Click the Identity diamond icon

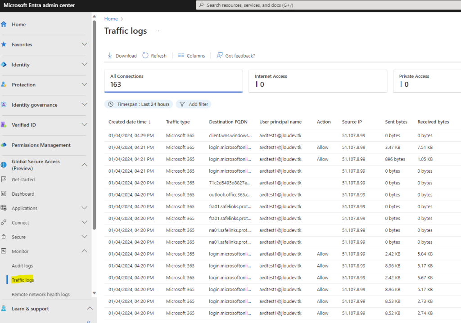click(x=4, y=64)
